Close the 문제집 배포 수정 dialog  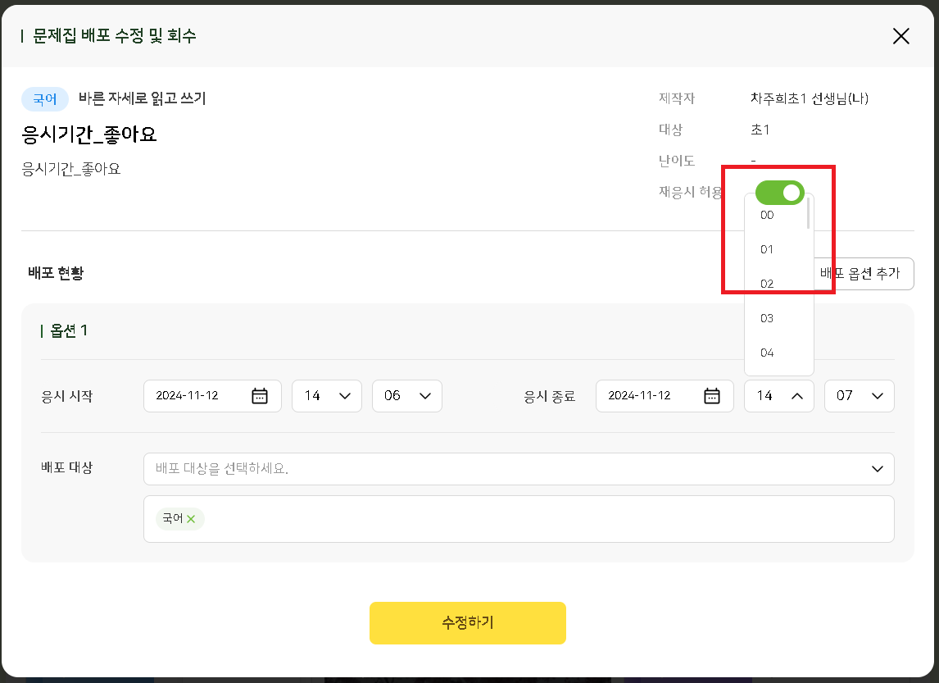[900, 36]
